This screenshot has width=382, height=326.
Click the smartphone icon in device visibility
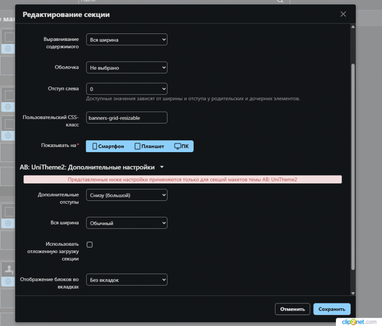[94, 146]
